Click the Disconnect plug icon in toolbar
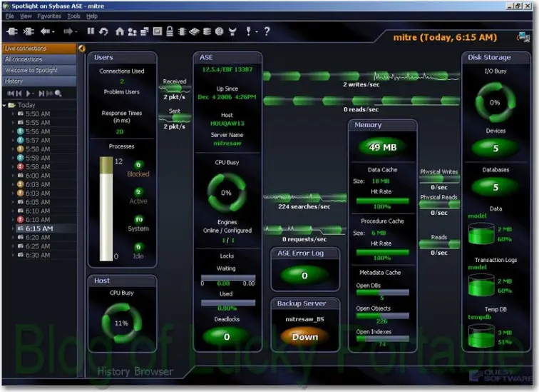This screenshot has width=539, height=392. pyautogui.click(x=29, y=31)
